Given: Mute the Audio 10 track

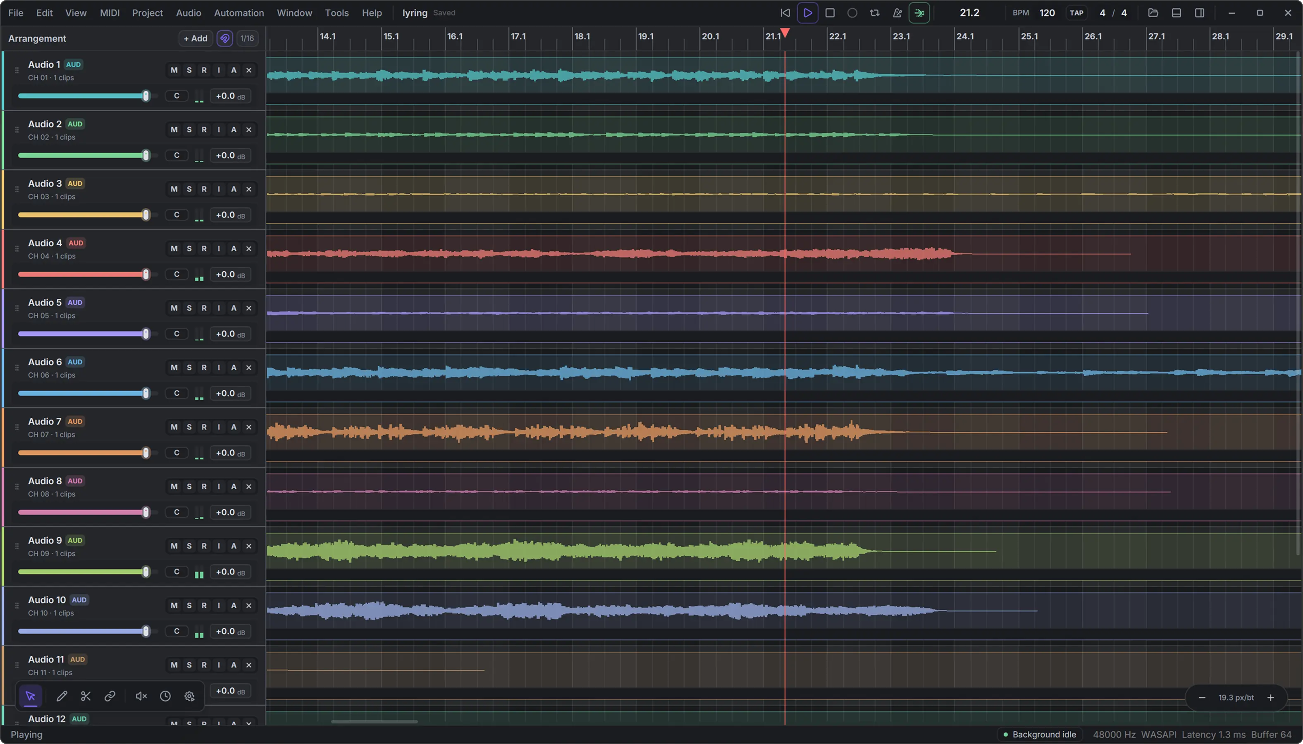Looking at the screenshot, I should pos(174,606).
